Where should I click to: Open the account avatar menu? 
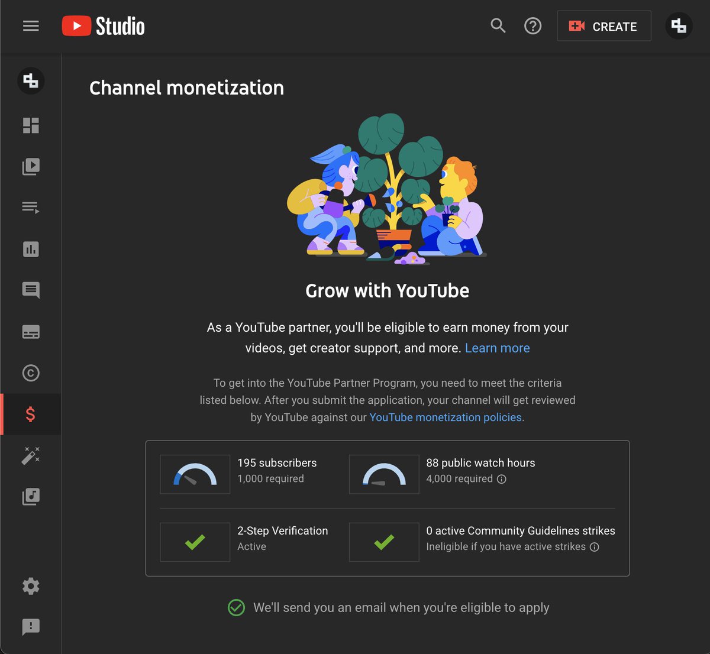coord(679,26)
